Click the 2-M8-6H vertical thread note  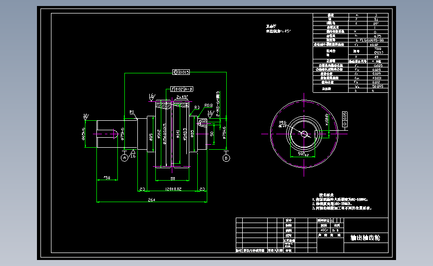pyautogui.click(x=218, y=104)
